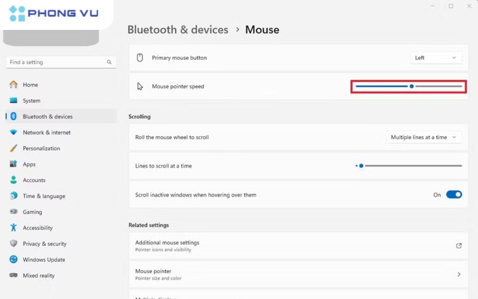Navigate back to Bluetooth & devices breadcrumb
The width and height of the screenshot is (478, 299).
pos(177,29)
